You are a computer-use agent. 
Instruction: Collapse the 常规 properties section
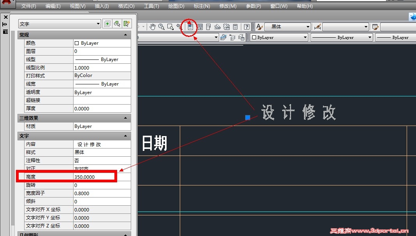pyautogui.click(x=125, y=35)
